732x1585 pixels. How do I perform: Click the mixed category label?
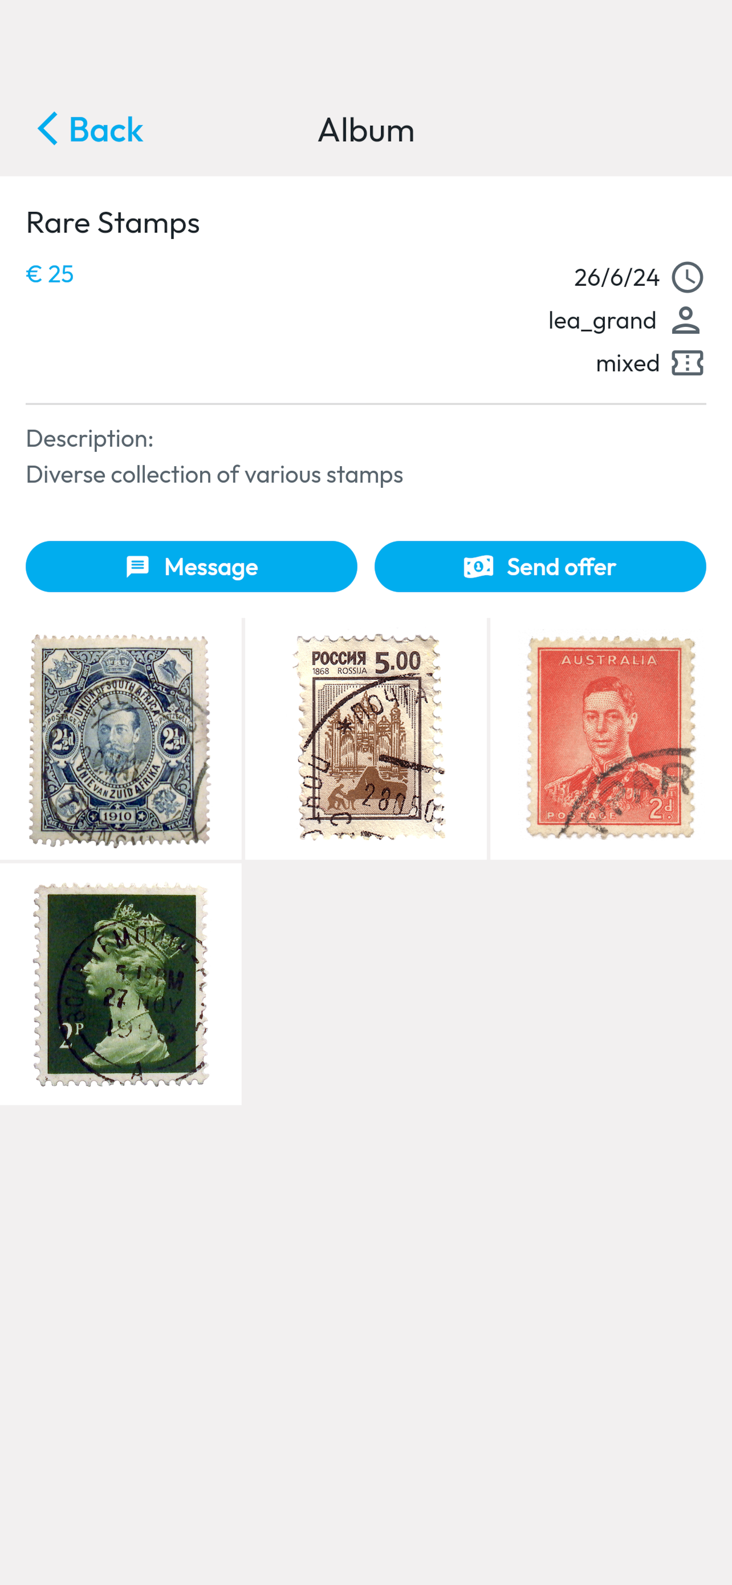pyautogui.click(x=628, y=363)
